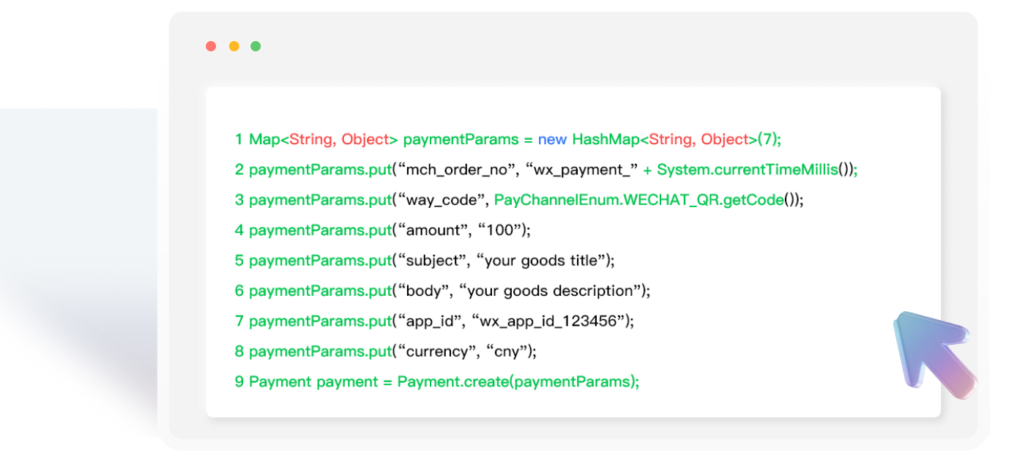The height and width of the screenshot is (451, 1017).
Task: Click the blue "new" keyword on line 1
Action: click(552, 139)
